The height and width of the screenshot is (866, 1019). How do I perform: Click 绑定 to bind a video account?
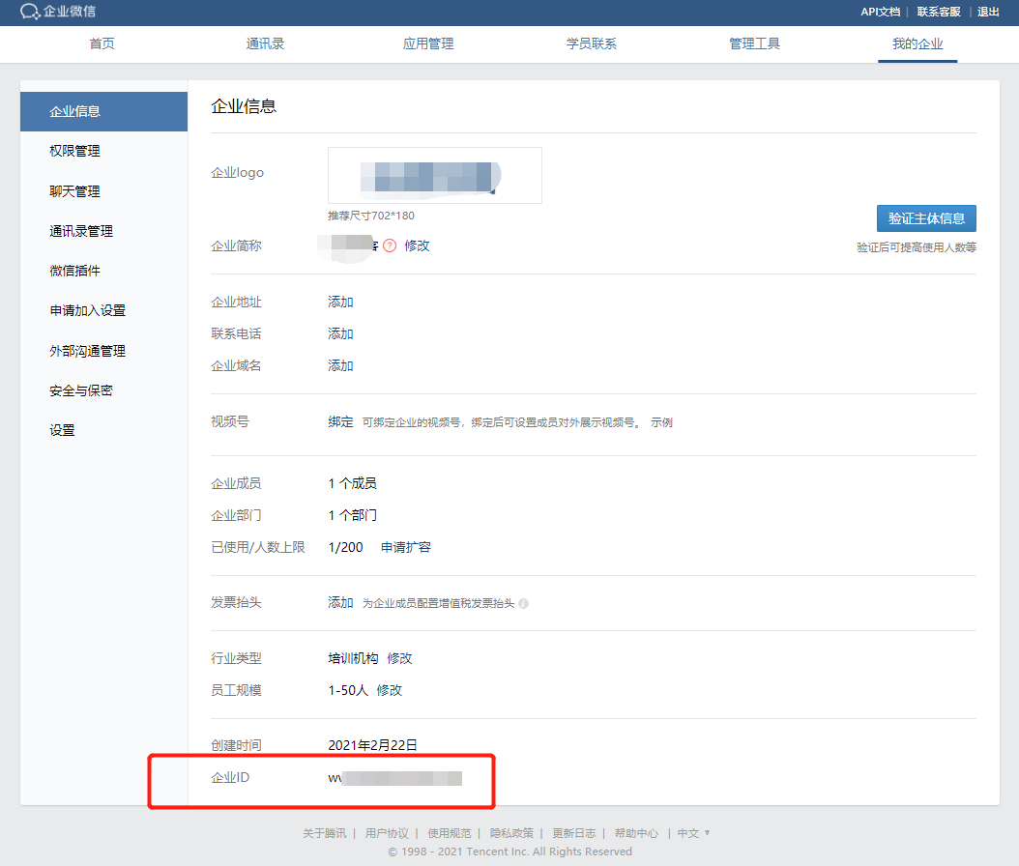[x=340, y=421]
